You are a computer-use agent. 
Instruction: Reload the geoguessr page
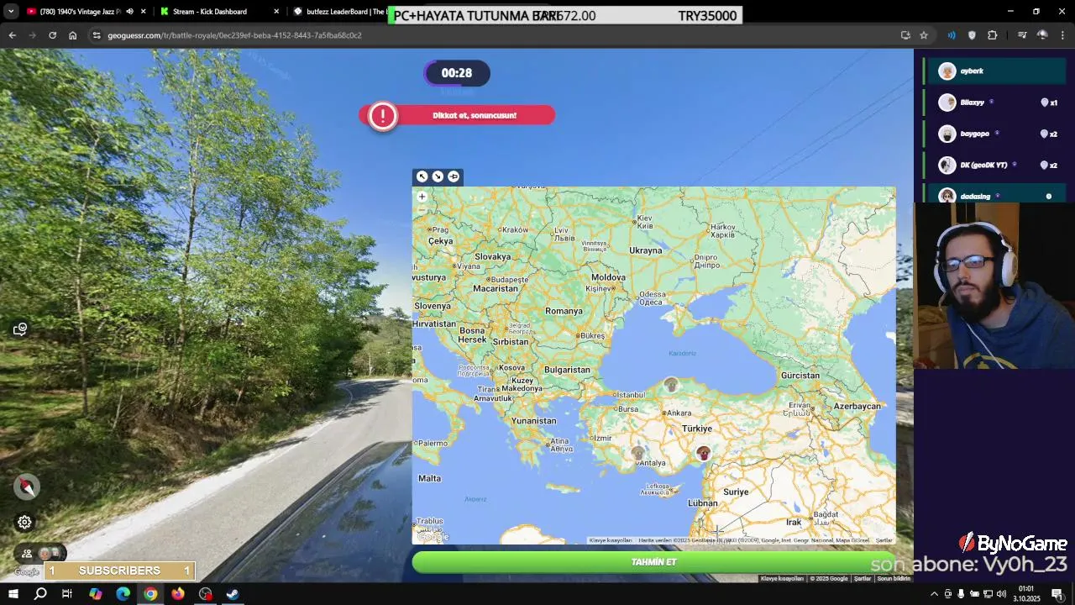click(x=52, y=35)
